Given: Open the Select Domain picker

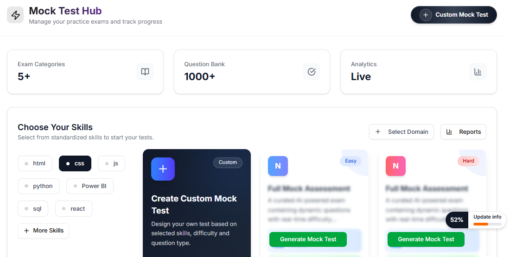Looking at the screenshot, I should coord(402,132).
